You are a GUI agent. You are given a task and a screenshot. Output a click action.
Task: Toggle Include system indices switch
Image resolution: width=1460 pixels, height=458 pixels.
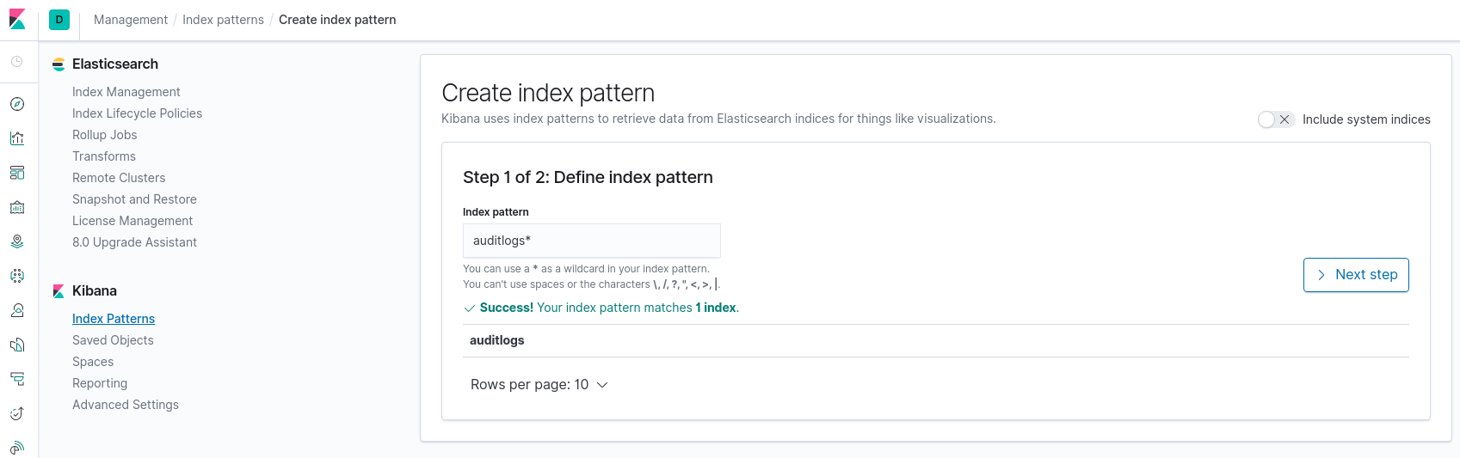click(x=1275, y=119)
